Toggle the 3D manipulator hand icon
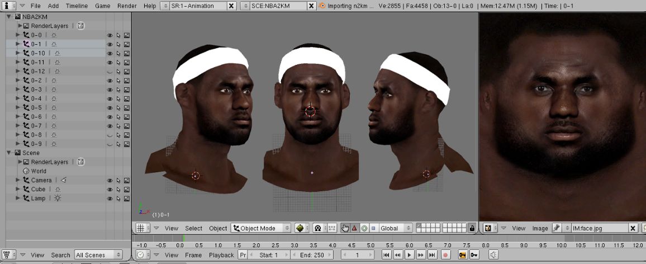The image size is (646, 264). [345, 228]
